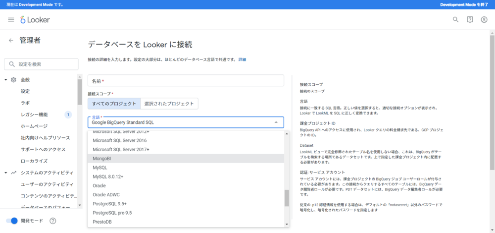Choose Oracle from the dialect list
This screenshot has width=495, height=233.
point(186,185)
